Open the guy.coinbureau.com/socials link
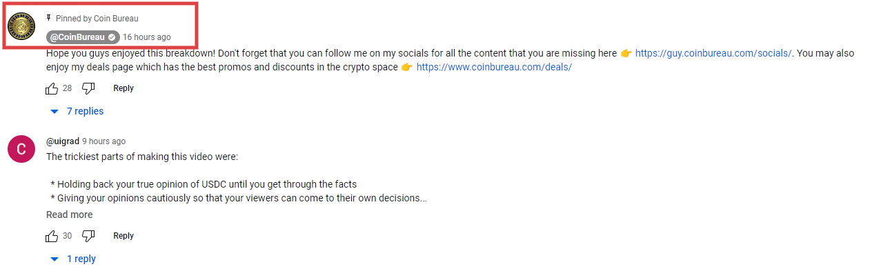 click(x=714, y=53)
